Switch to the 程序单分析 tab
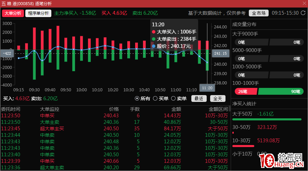Image resolution: width=308 pixels, height=171 pixels. pyautogui.click(x=38, y=13)
